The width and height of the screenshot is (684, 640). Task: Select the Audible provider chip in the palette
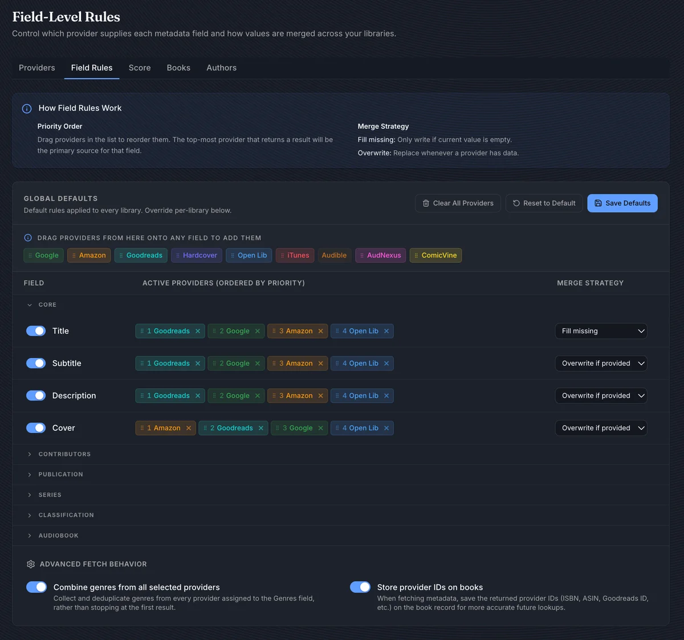pyautogui.click(x=334, y=255)
